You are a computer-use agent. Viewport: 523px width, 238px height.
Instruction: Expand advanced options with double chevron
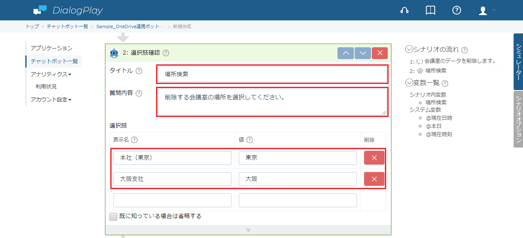(x=248, y=230)
